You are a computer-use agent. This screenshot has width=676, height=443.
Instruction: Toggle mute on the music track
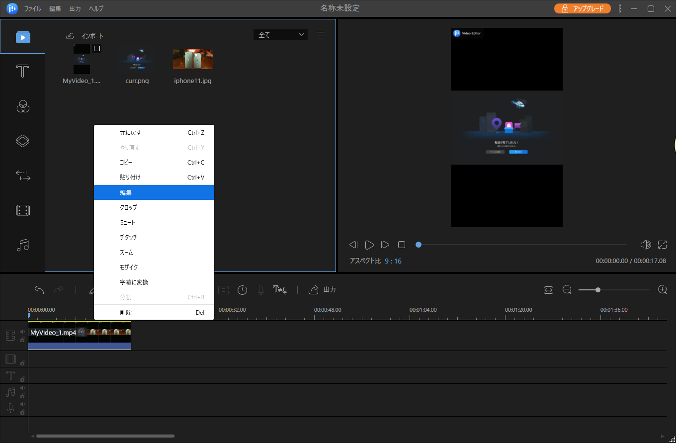pyautogui.click(x=22, y=388)
